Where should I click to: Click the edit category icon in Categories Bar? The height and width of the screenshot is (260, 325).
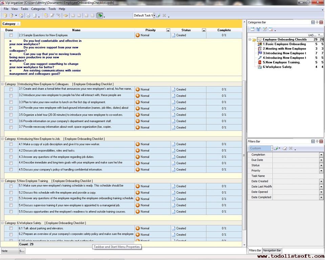[x=265, y=29]
